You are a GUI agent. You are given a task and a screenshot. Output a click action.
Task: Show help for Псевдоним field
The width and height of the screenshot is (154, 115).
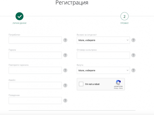pos(65,100)
